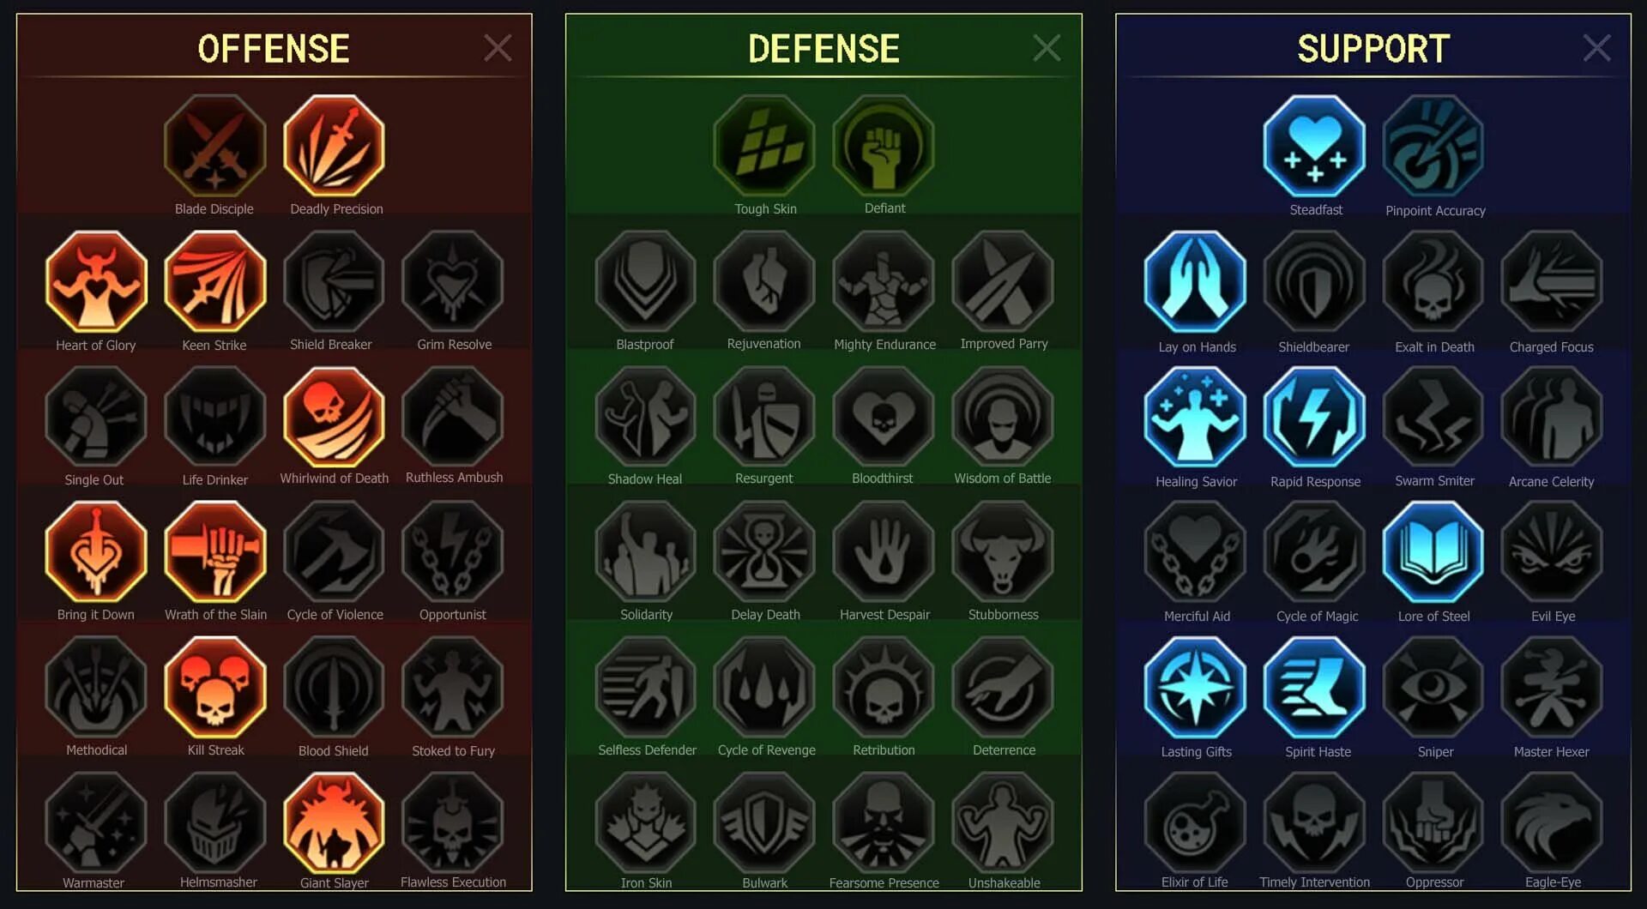The height and width of the screenshot is (909, 1647).
Task: Select Whirlwind of Death mastery icon
Action: tap(335, 418)
